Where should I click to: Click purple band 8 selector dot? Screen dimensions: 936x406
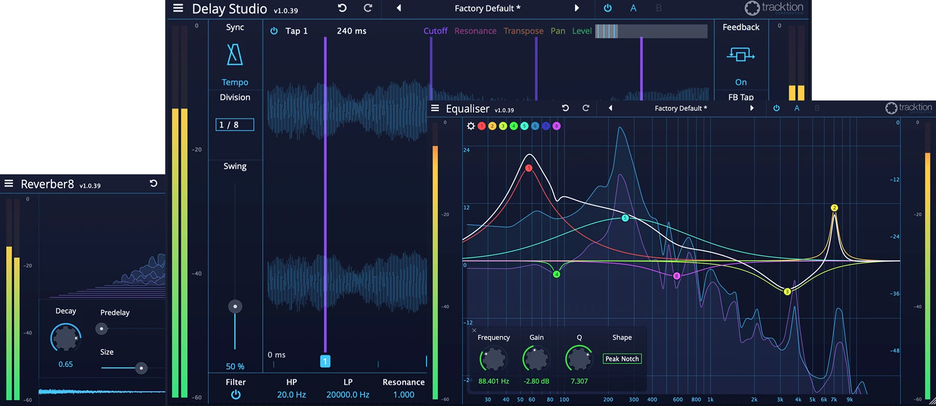[557, 126]
